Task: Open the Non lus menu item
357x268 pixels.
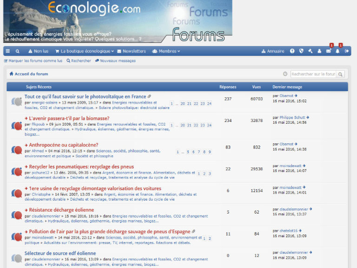Action: click(39, 51)
